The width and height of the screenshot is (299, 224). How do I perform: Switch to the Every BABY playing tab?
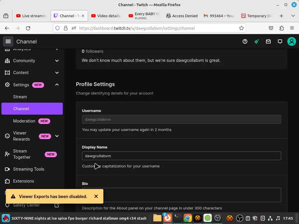tap(144, 16)
